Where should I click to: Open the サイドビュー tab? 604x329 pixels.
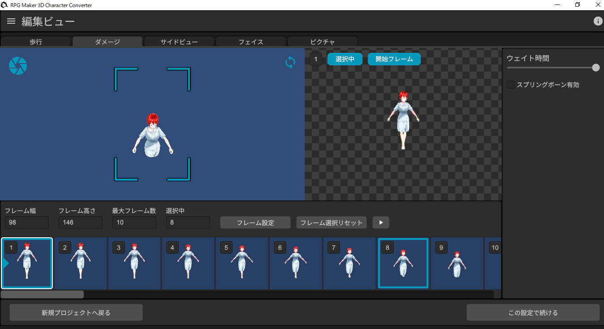pos(179,42)
